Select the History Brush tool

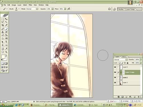pyautogui.click(x=6, y=32)
